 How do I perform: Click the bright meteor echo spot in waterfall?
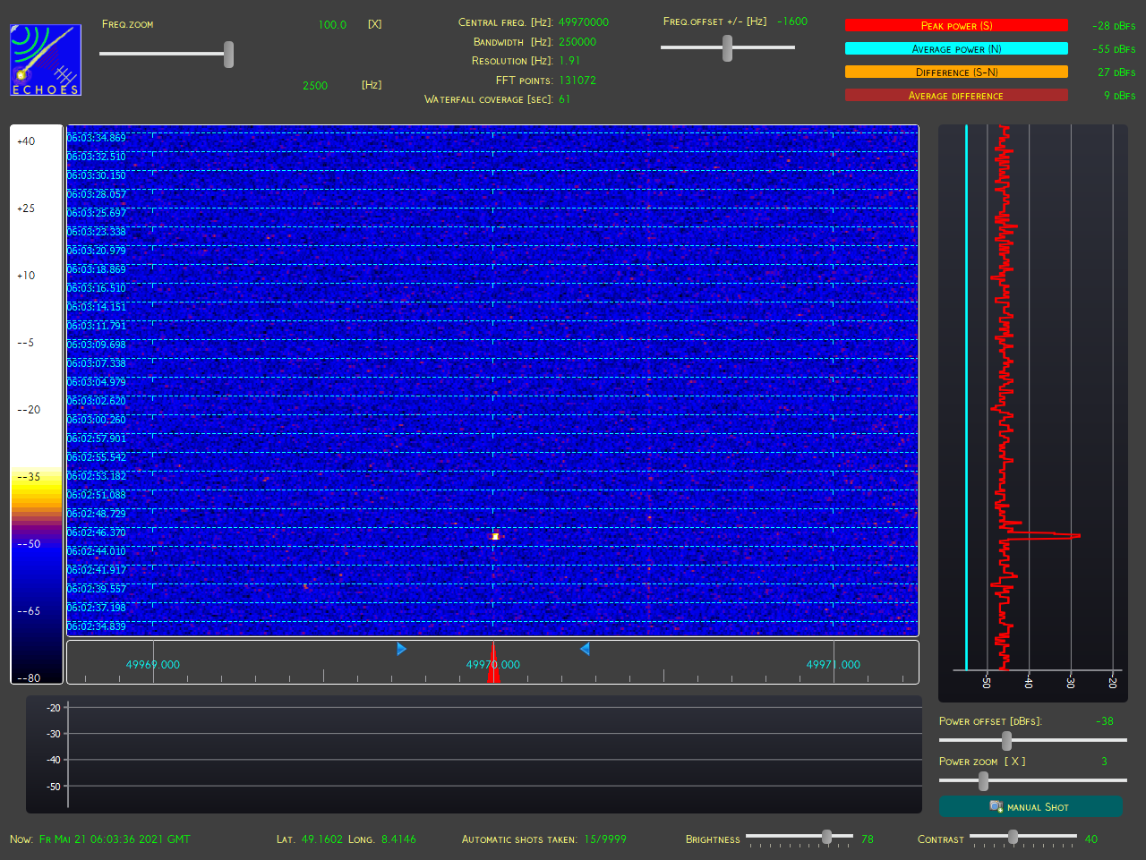pyautogui.click(x=495, y=536)
